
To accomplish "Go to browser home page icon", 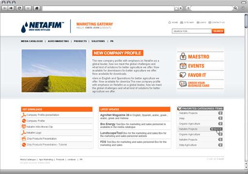I will (37, 8).
